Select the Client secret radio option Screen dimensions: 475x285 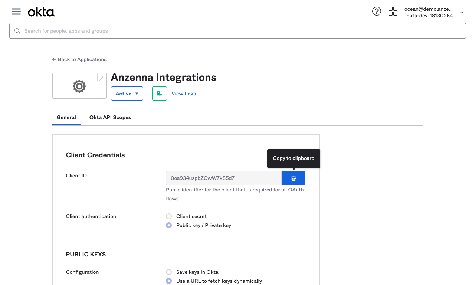coord(169,216)
